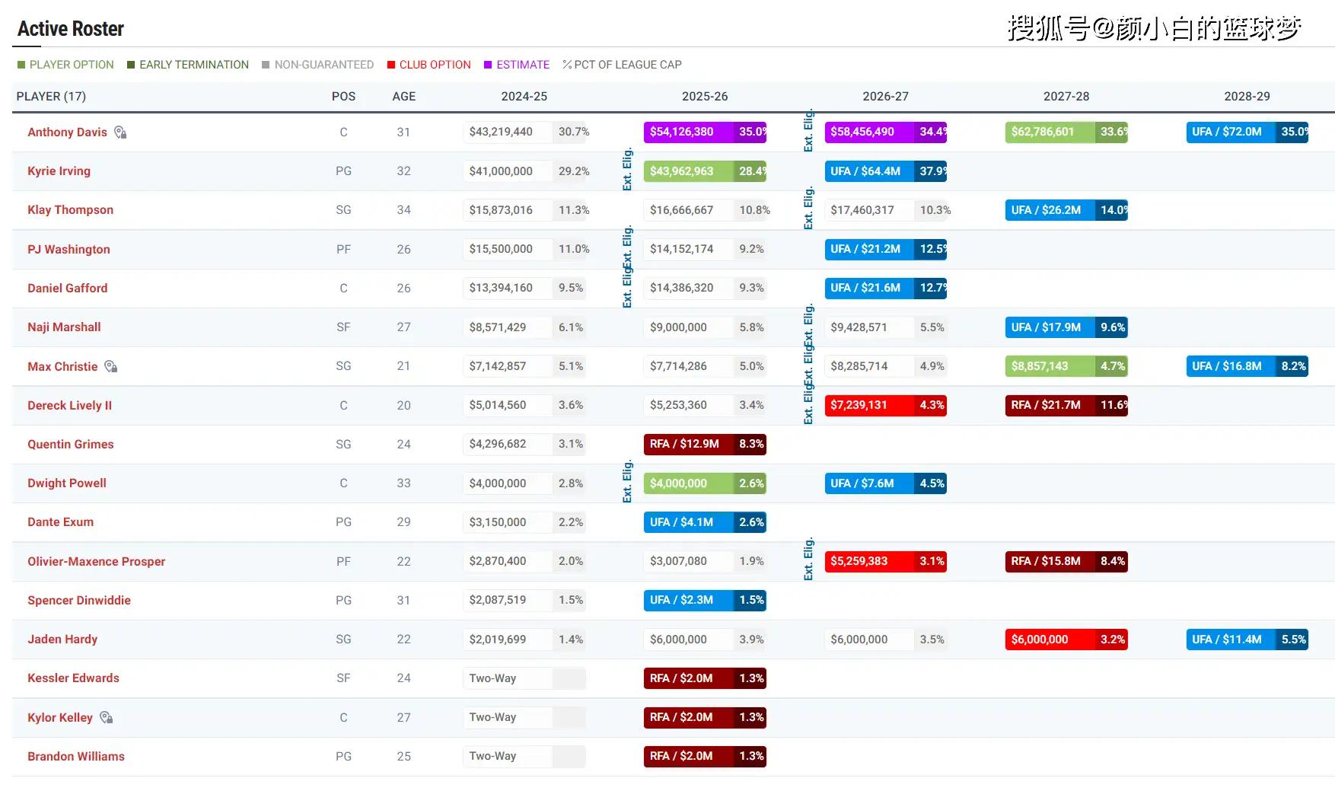Click Quentin Grimes' RFA / $12.9M cell
Image resolution: width=1335 pixels, height=791 pixels.
(x=704, y=445)
